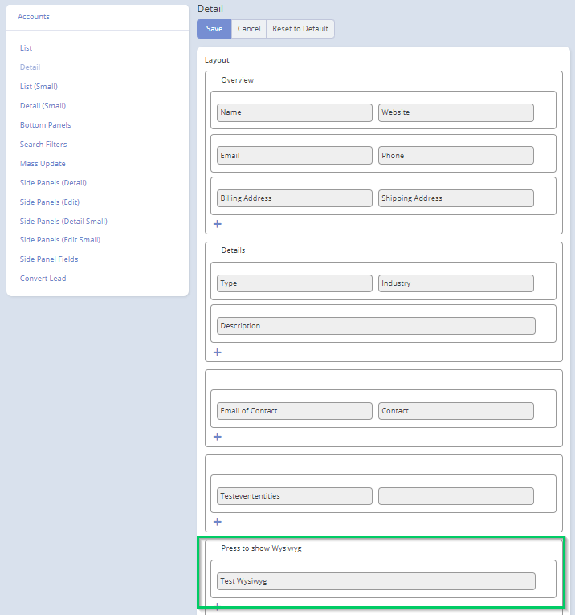Select the Test Wysiwyg field cell
575x615 pixels.
[375, 581]
